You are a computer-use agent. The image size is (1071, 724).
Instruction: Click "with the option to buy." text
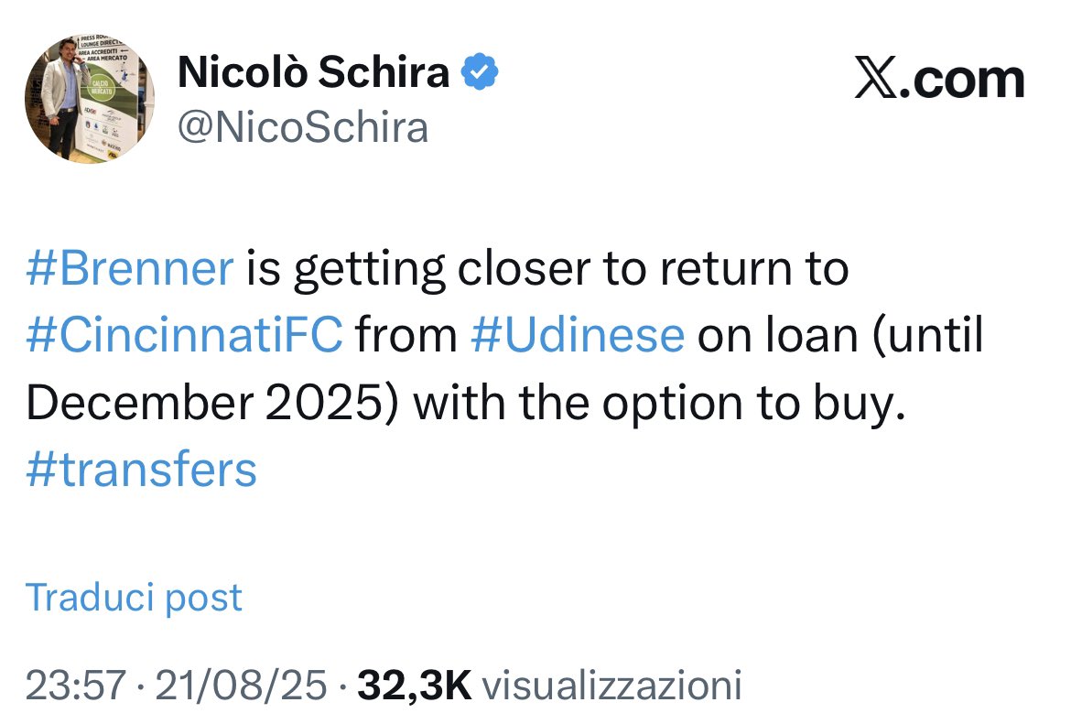(653, 404)
